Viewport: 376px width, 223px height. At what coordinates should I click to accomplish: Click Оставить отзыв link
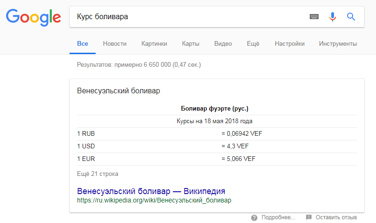pyautogui.click(x=336, y=217)
